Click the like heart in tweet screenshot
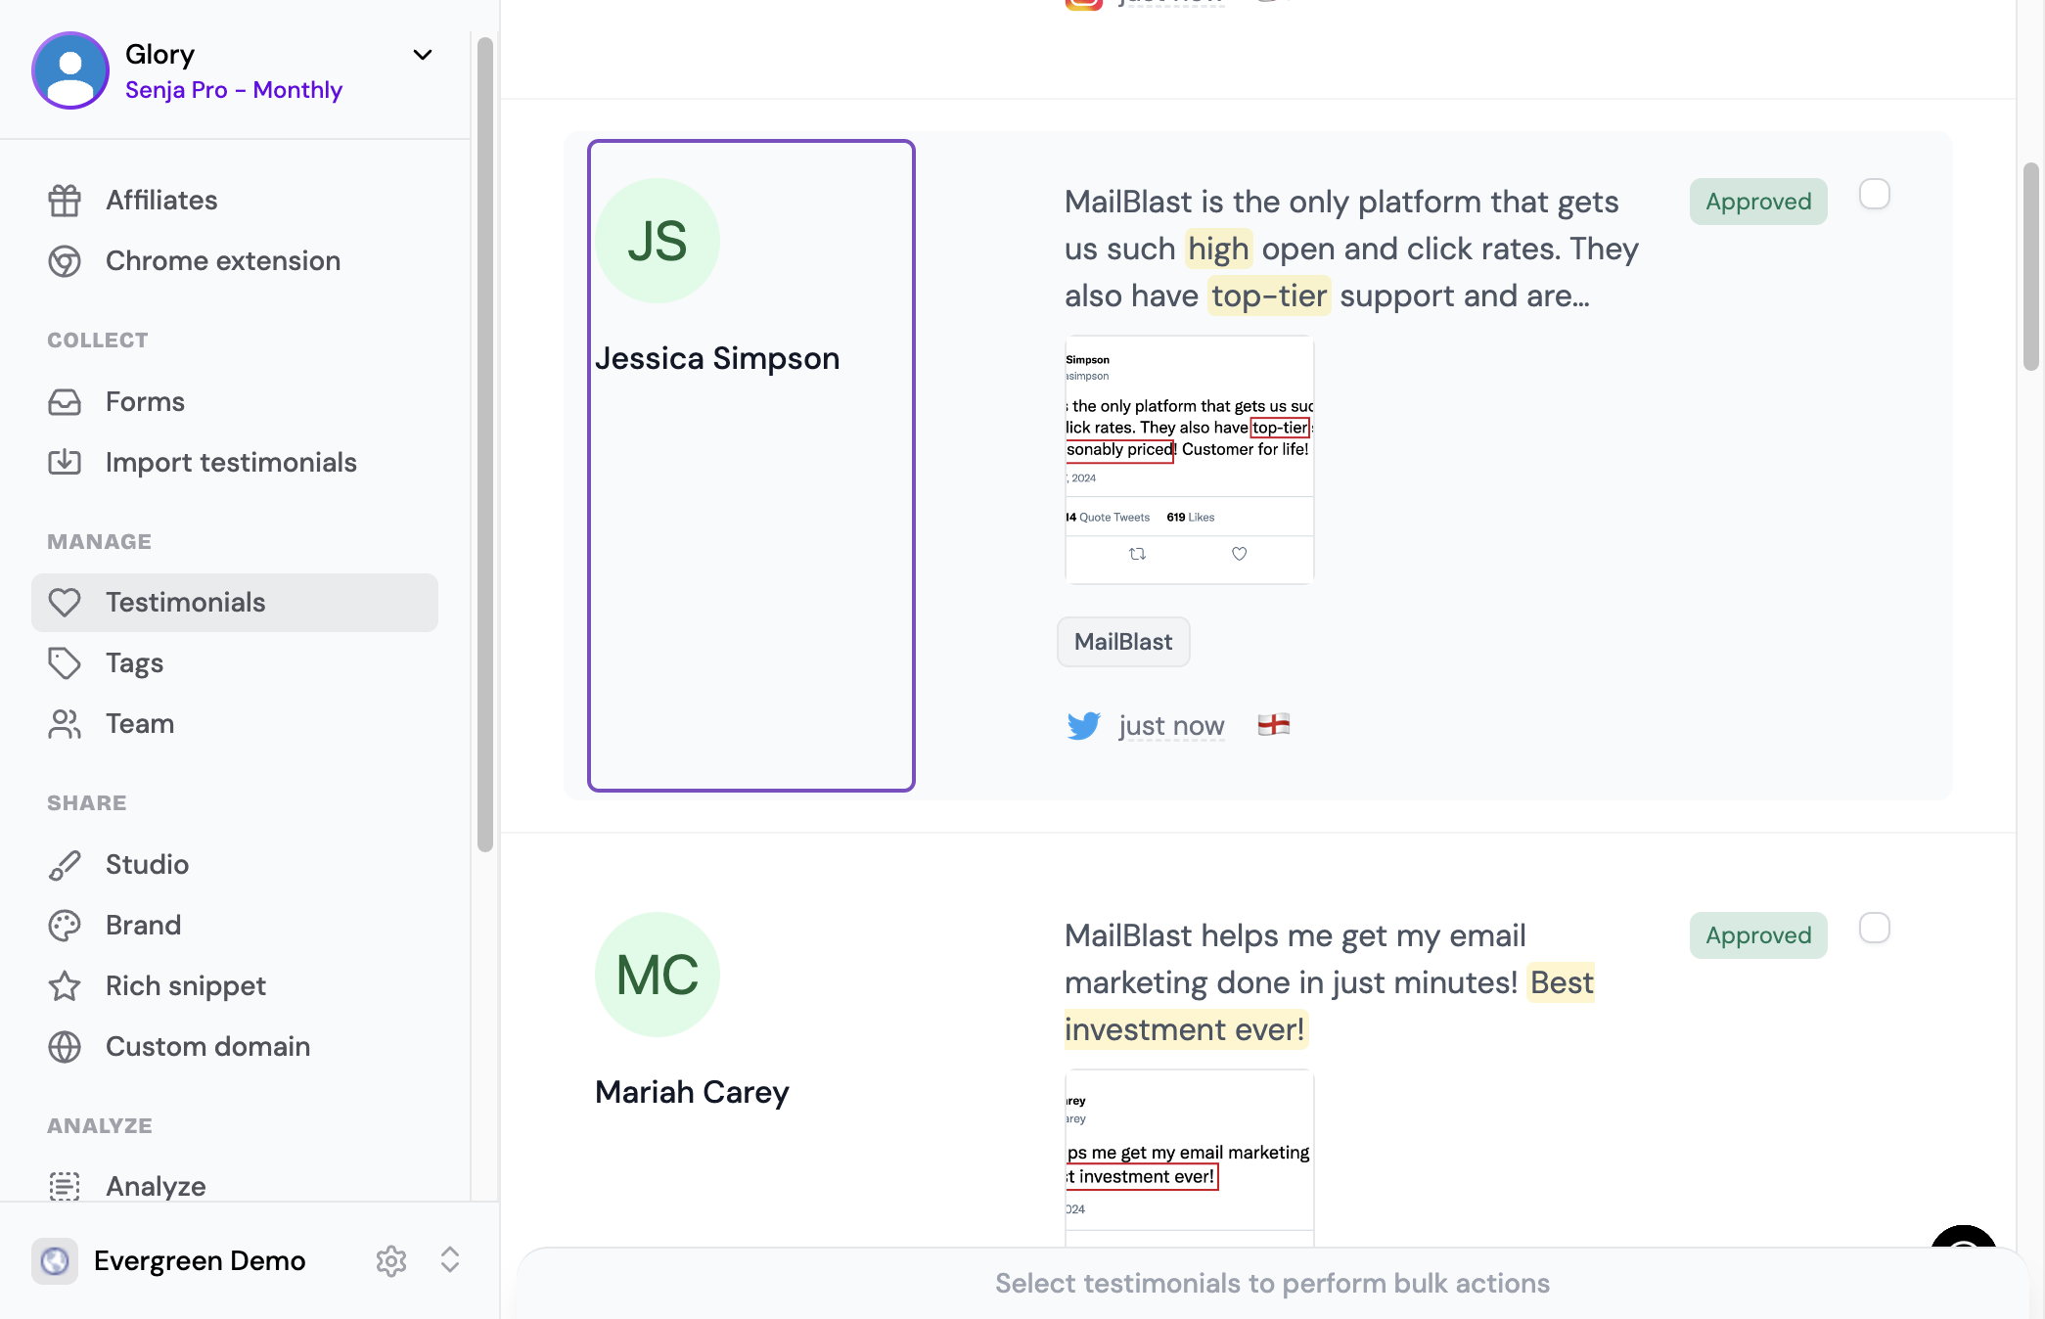 [x=1240, y=554]
